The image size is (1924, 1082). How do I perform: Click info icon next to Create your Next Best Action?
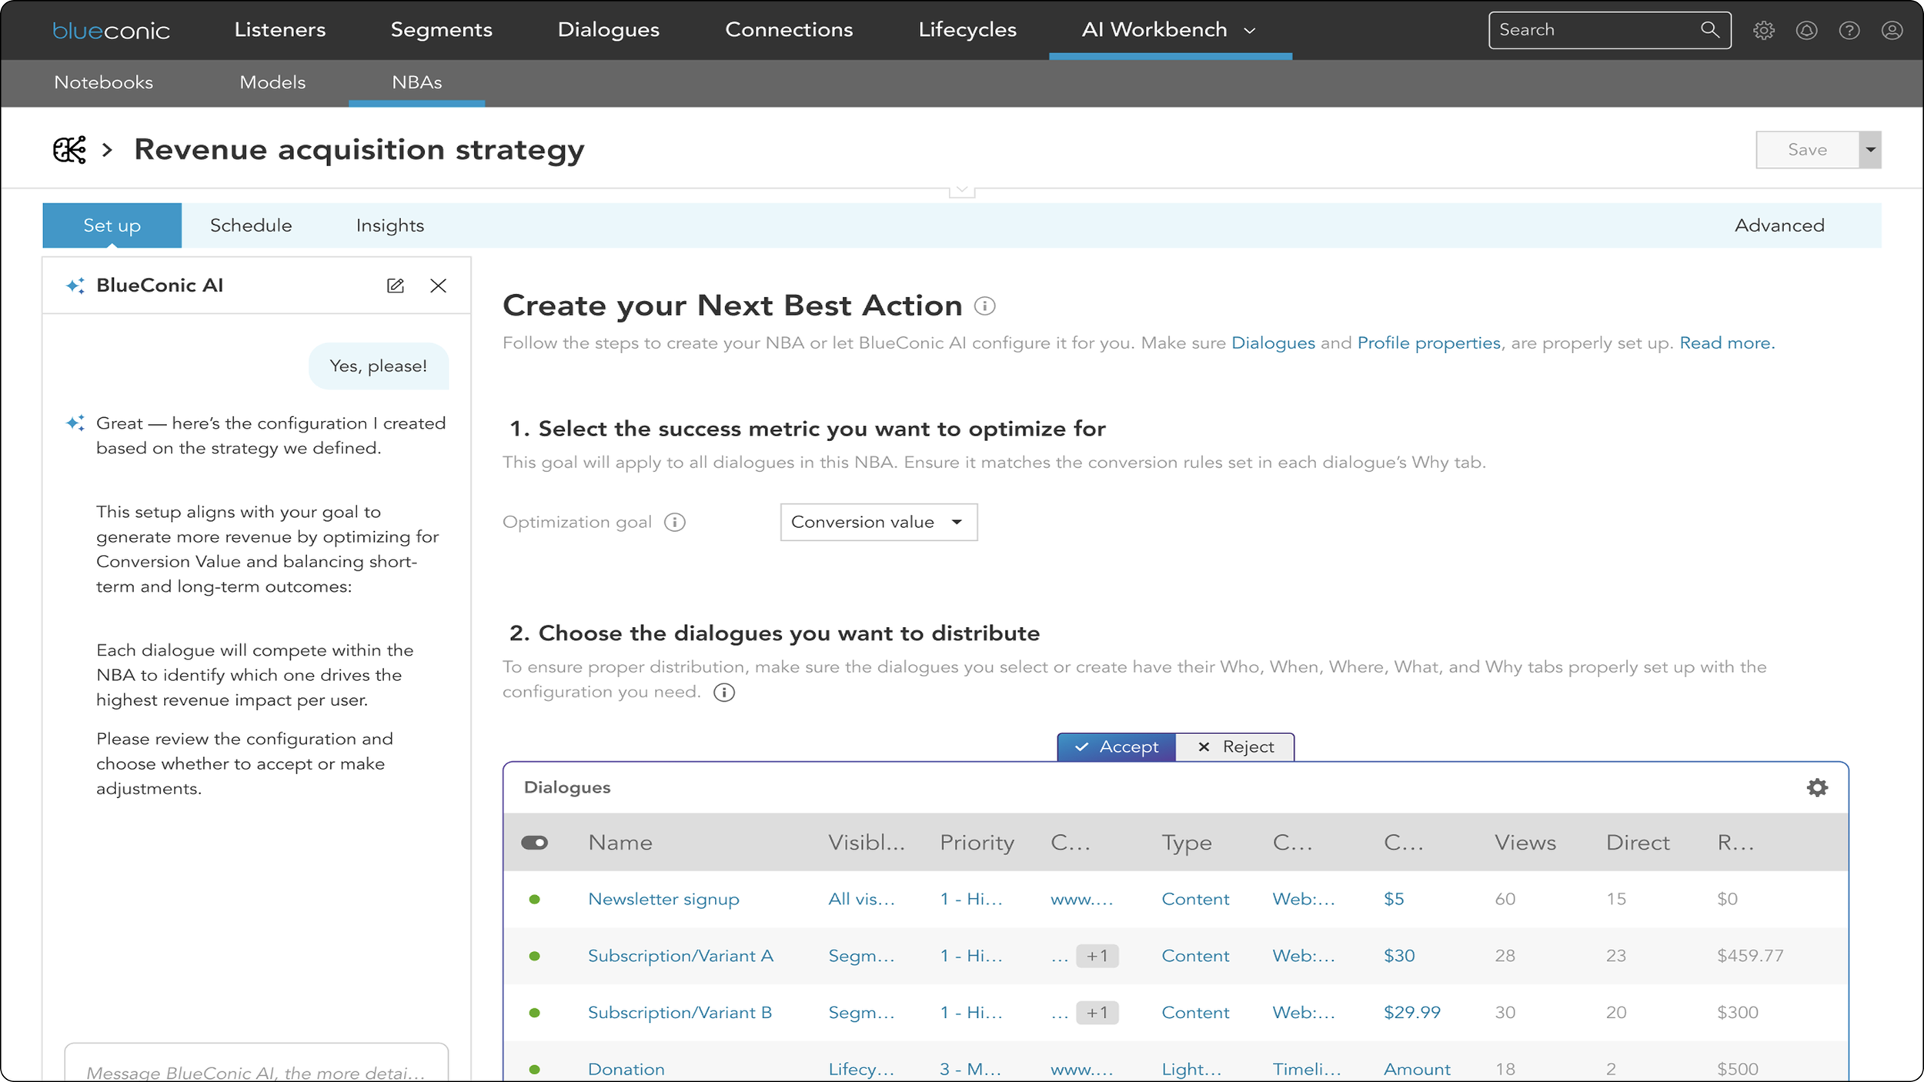tap(984, 306)
